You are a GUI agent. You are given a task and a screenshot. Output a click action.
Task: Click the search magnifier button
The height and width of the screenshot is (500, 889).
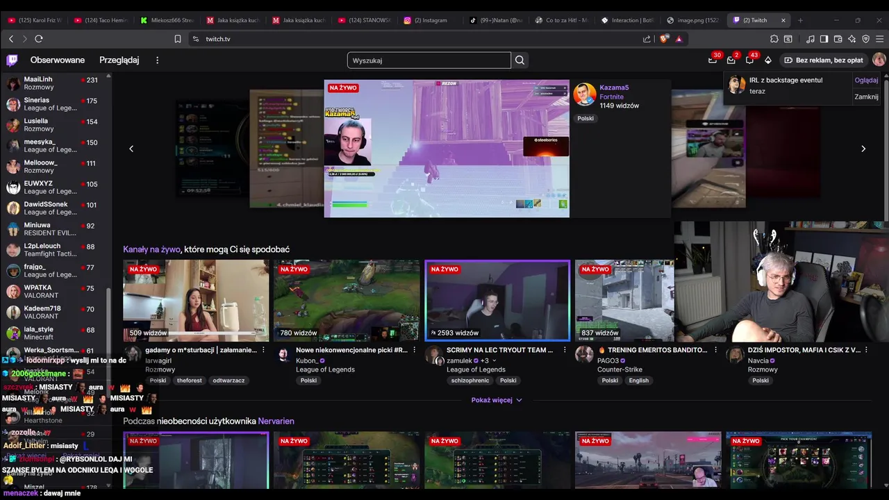click(x=520, y=60)
